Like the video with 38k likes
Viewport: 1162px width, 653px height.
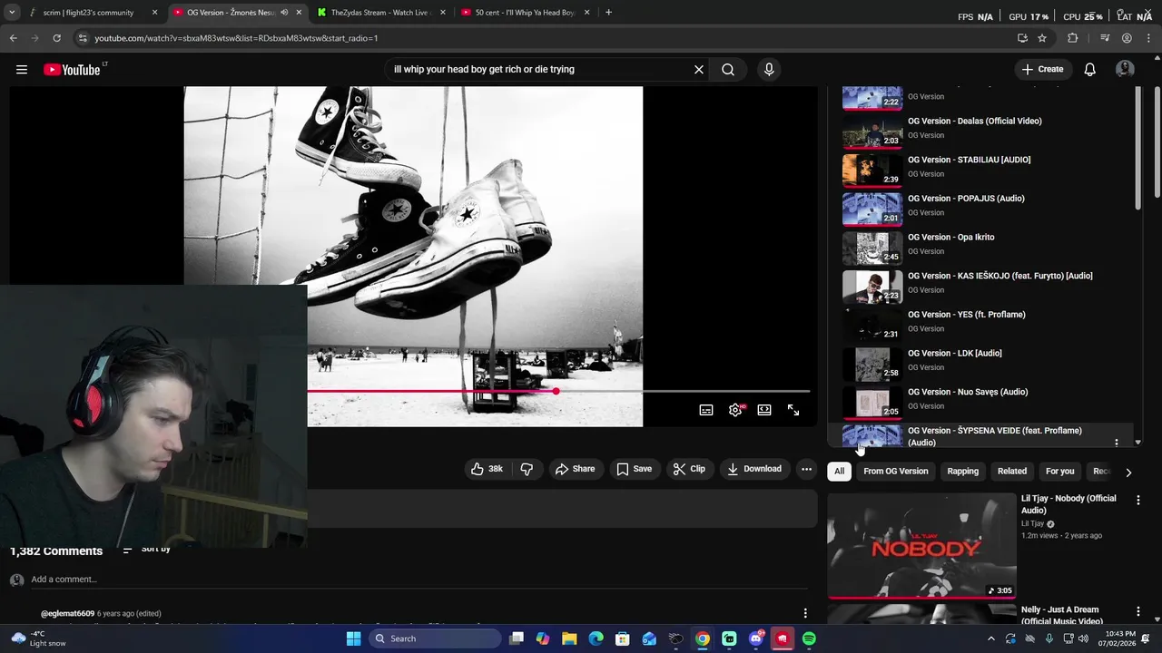click(487, 469)
